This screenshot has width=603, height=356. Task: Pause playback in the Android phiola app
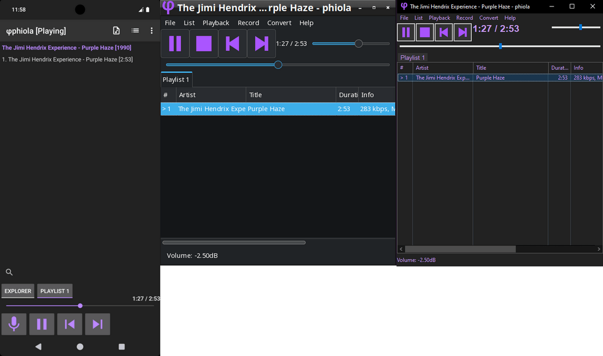tap(42, 324)
